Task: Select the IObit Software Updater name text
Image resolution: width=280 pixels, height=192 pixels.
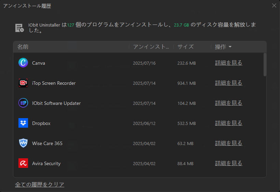Action: click(56, 103)
